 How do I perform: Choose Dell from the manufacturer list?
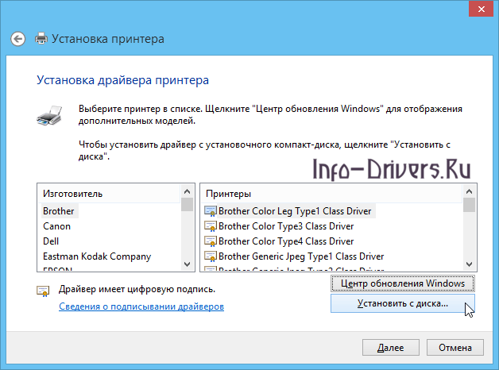pos(52,241)
